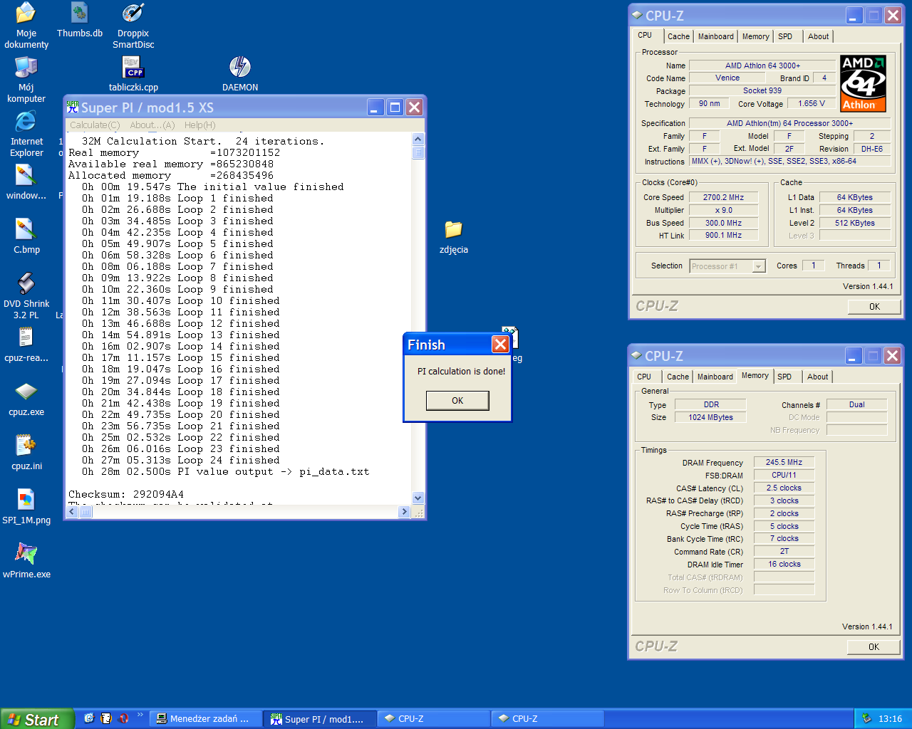
Task: Open About tab in upper CPU-Z
Action: pos(818,36)
